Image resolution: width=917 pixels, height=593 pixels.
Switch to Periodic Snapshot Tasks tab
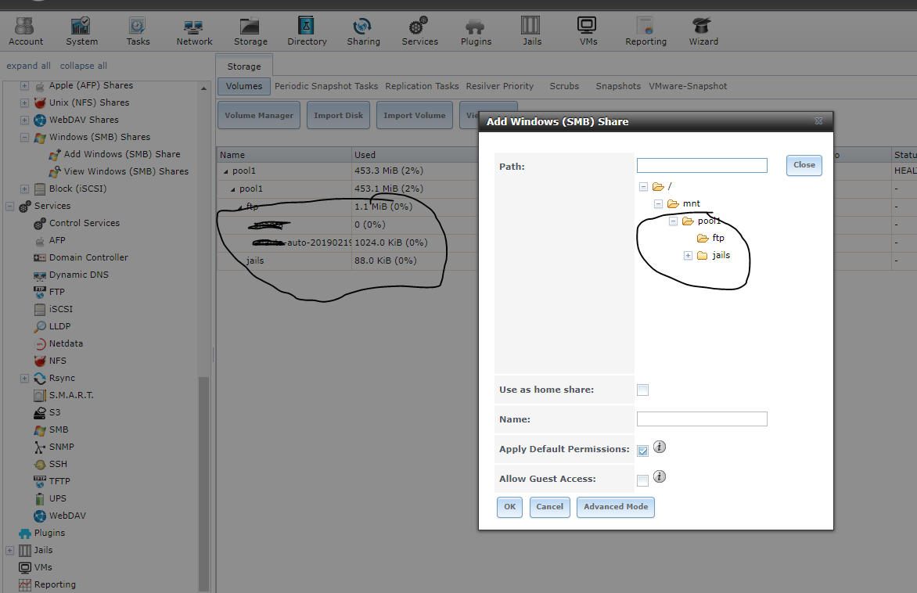[x=326, y=86]
